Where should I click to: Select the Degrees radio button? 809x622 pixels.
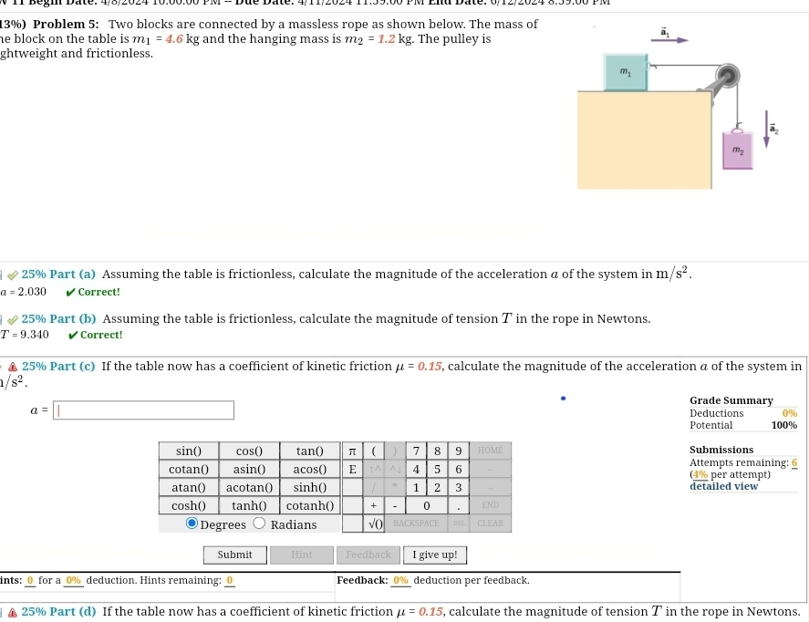click(x=192, y=522)
